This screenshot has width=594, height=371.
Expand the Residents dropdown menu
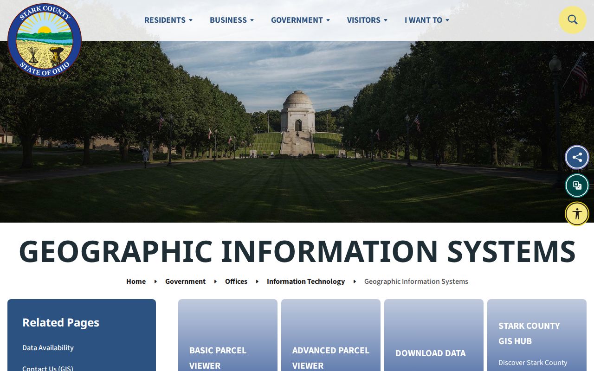point(168,20)
